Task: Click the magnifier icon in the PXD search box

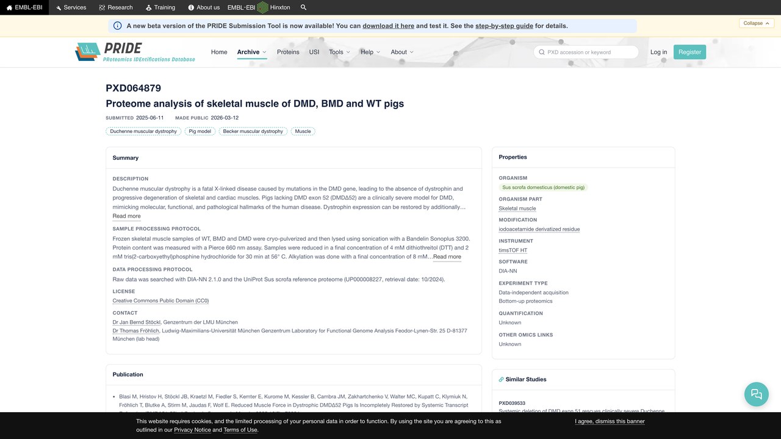Action: tap(541, 52)
